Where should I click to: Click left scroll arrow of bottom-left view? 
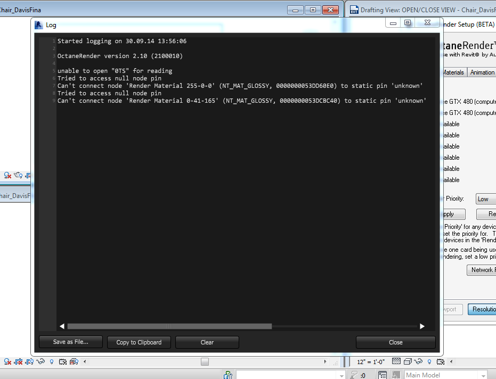(x=85, y=361)
